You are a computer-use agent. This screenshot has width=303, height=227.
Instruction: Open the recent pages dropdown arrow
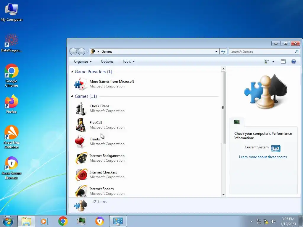coord(87,51)
